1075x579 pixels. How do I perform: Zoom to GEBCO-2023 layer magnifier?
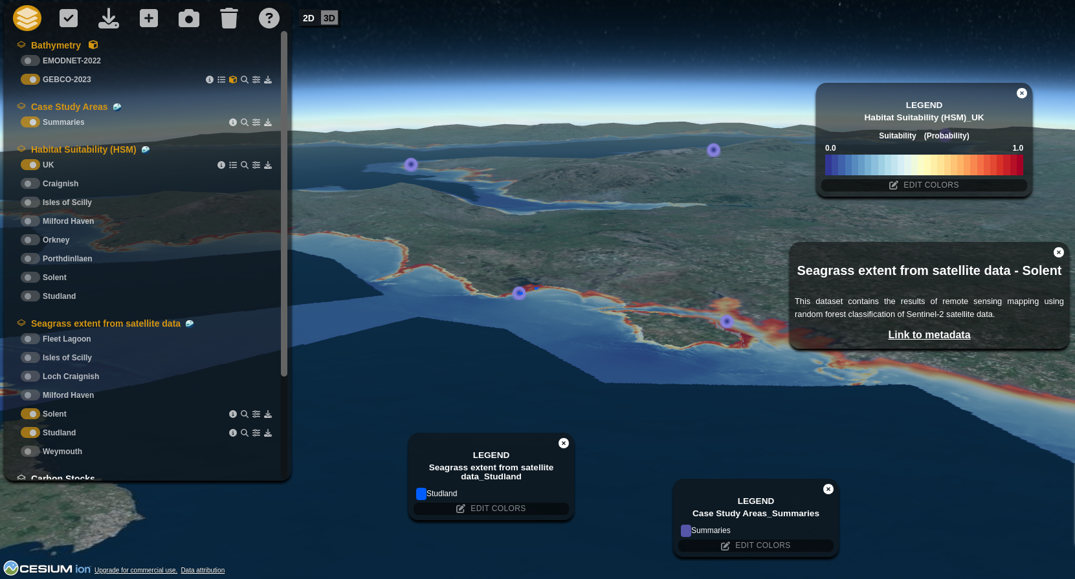click(245, 80)
